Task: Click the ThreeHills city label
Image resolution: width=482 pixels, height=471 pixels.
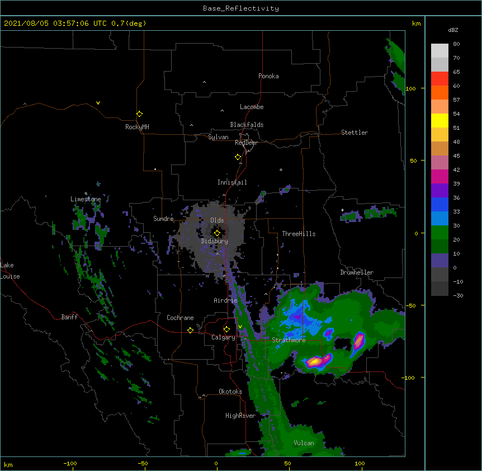Action: tap(299, 234)
